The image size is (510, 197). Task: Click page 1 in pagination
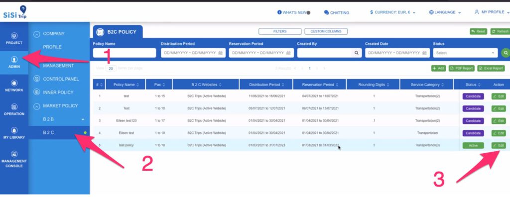point(310,68)
